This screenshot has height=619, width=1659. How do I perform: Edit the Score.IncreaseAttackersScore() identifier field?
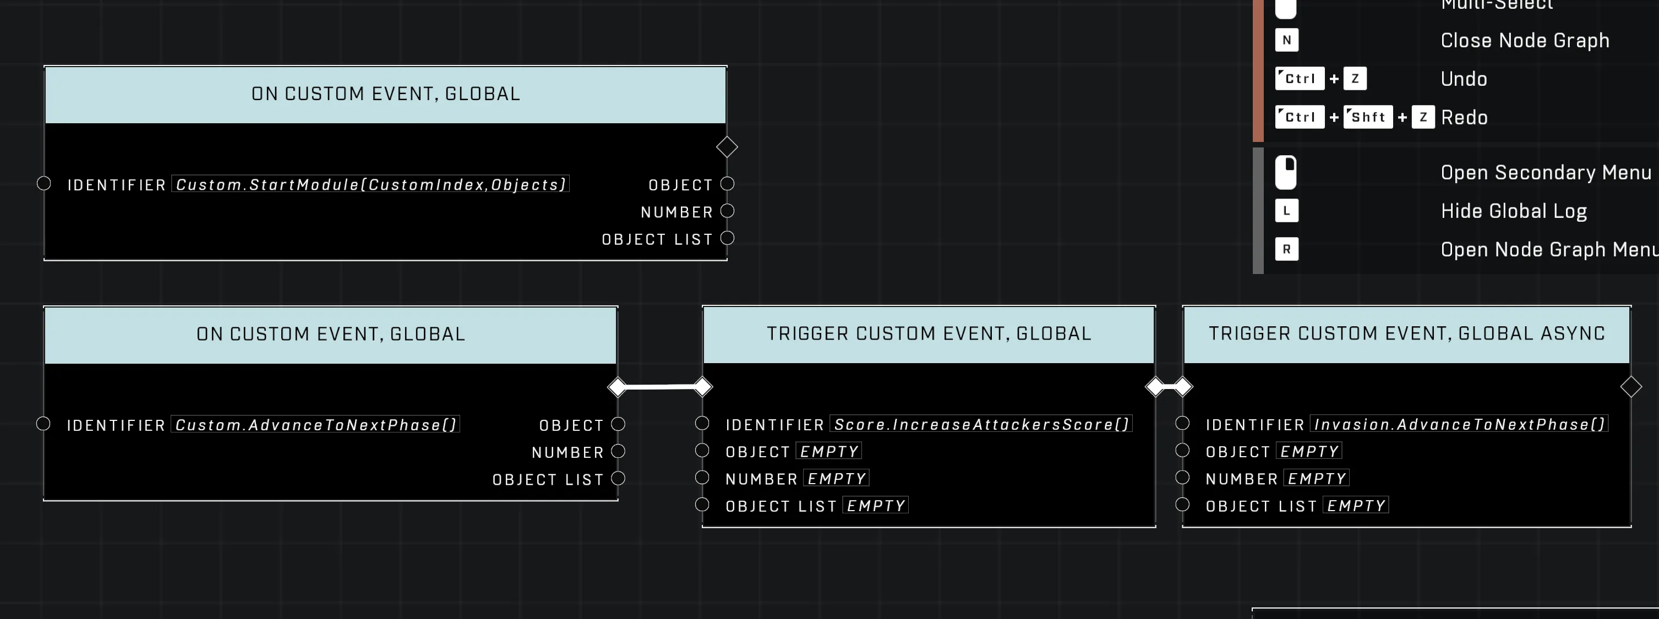(981, 424)
